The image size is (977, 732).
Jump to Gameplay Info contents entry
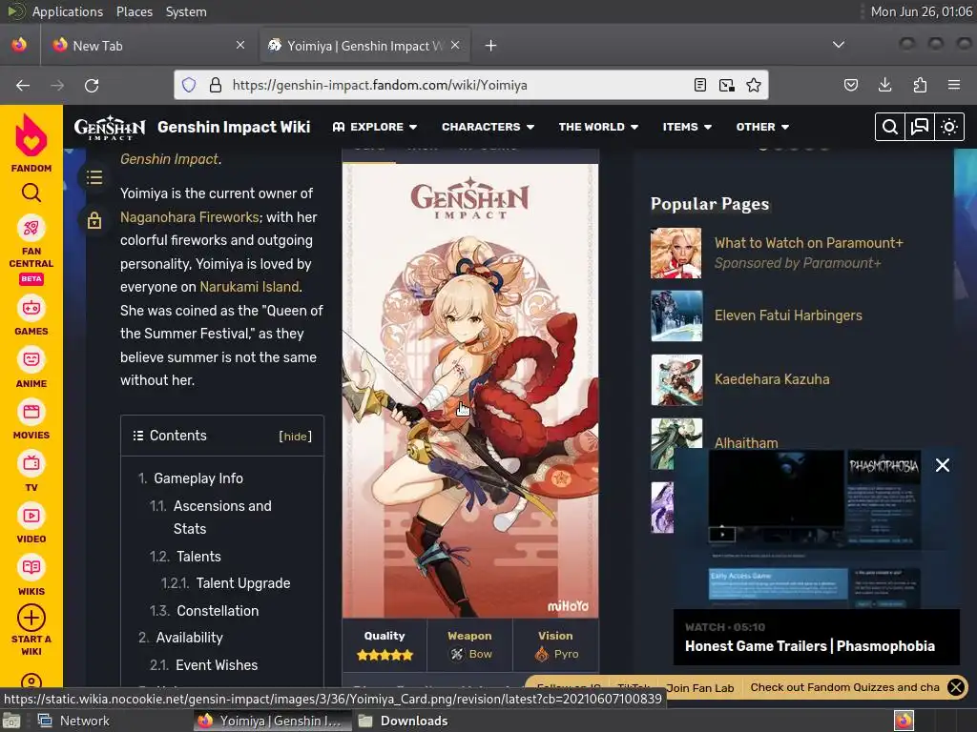pyautogui.click(x=198, y=478)
